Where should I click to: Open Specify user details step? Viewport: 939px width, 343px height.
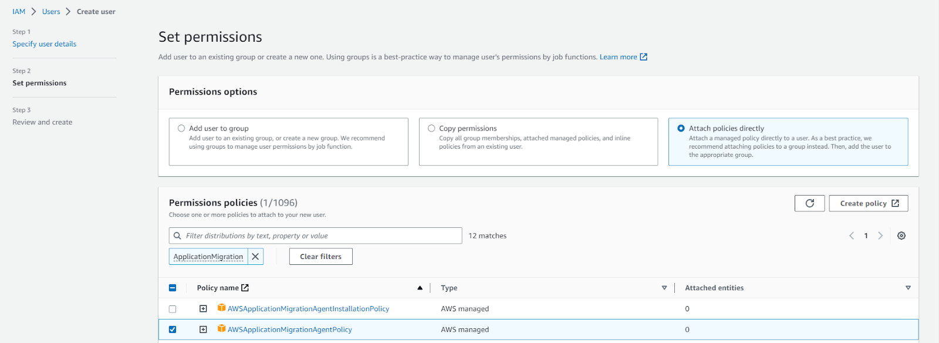[x=45, y=44]
